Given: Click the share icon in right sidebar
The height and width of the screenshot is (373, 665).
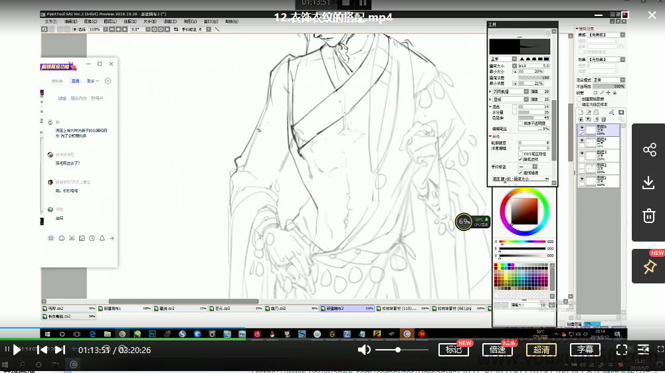Looking at the screenshot, I should pos(649,150).
